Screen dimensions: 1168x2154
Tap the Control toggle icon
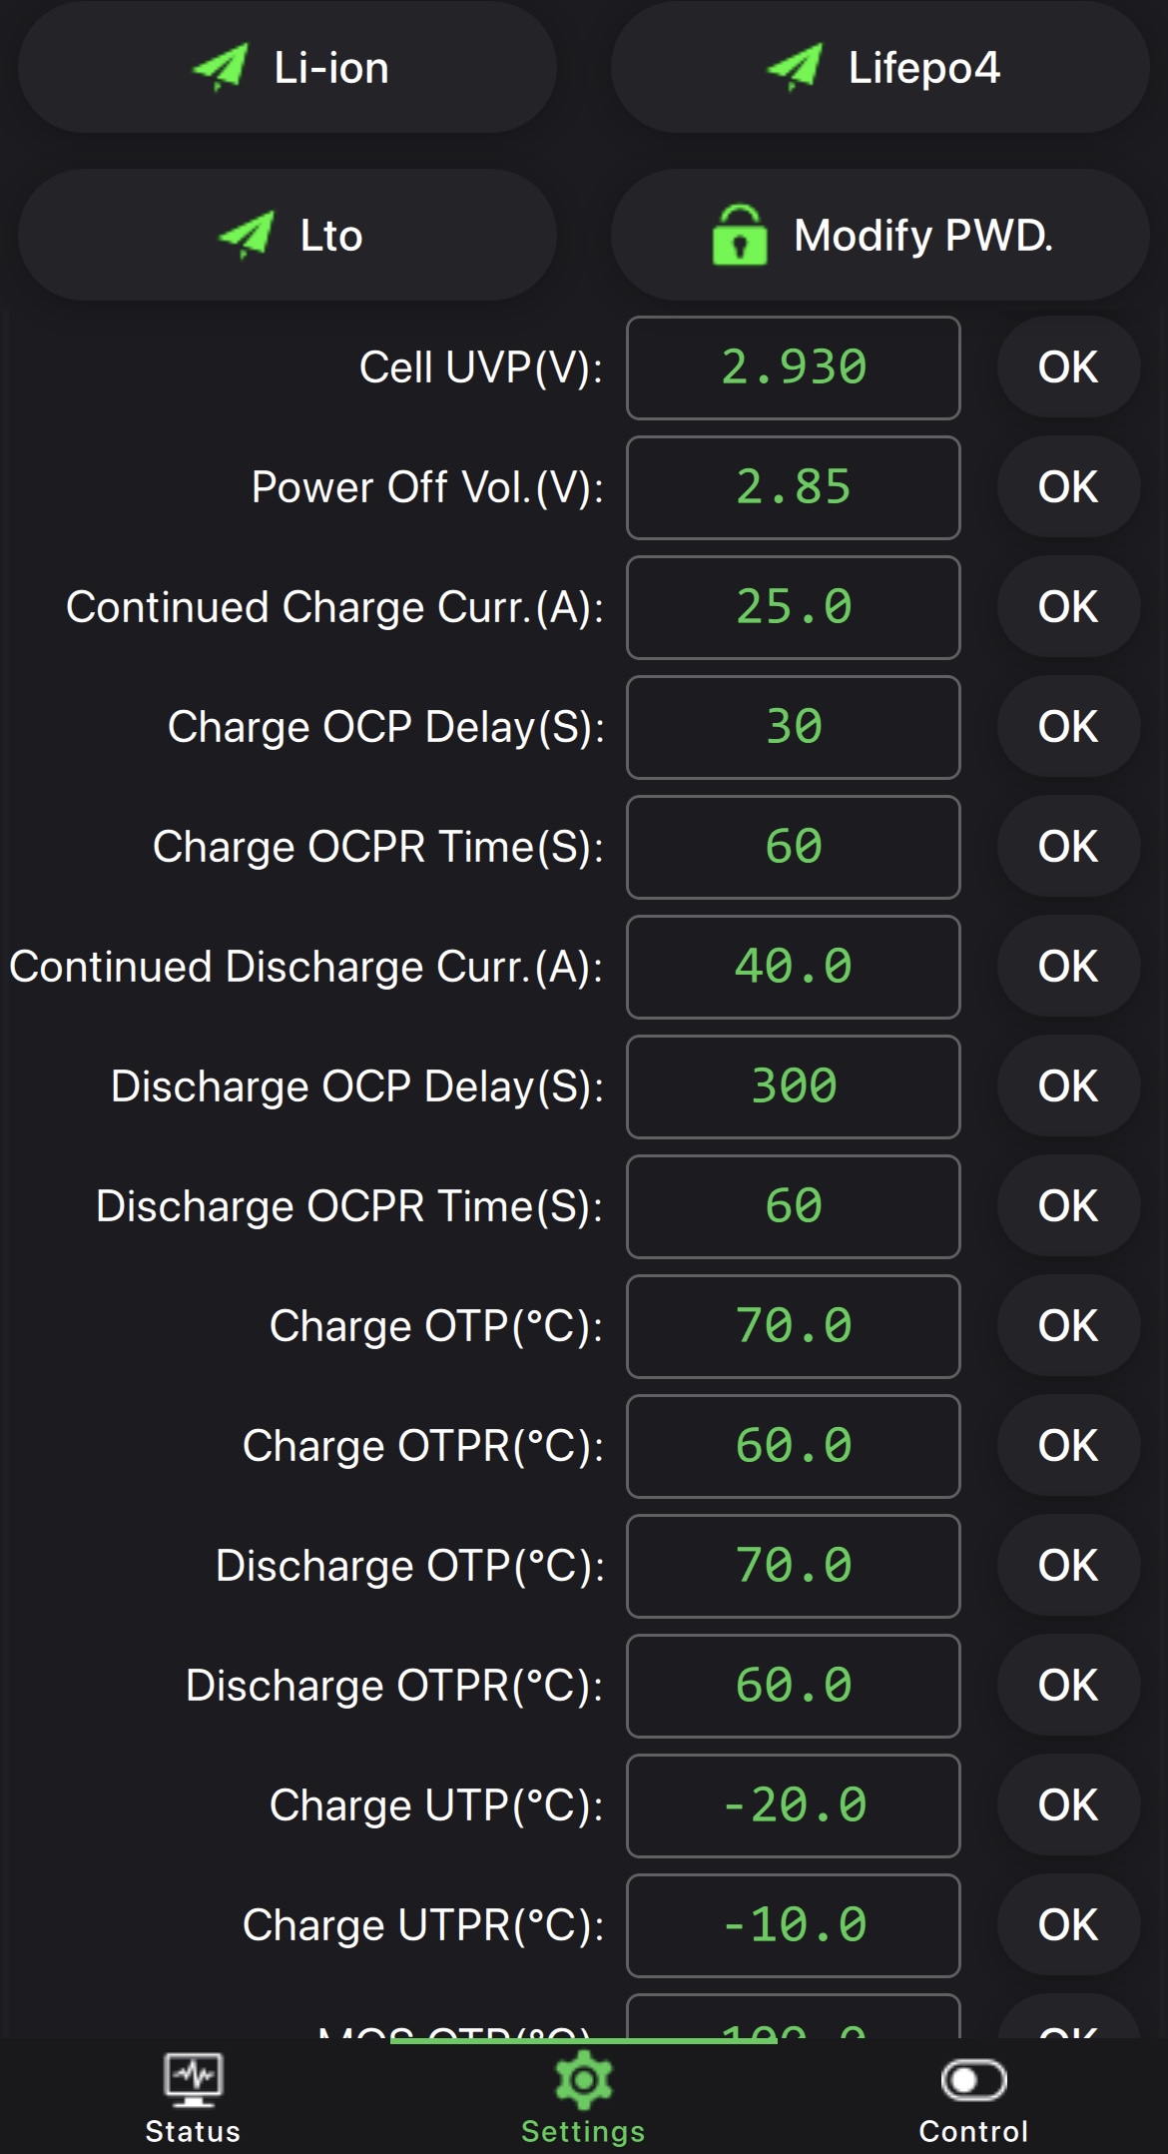click(973, 2079)
